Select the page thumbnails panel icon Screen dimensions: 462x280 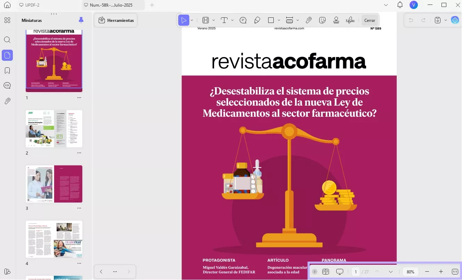click(7, 55)
